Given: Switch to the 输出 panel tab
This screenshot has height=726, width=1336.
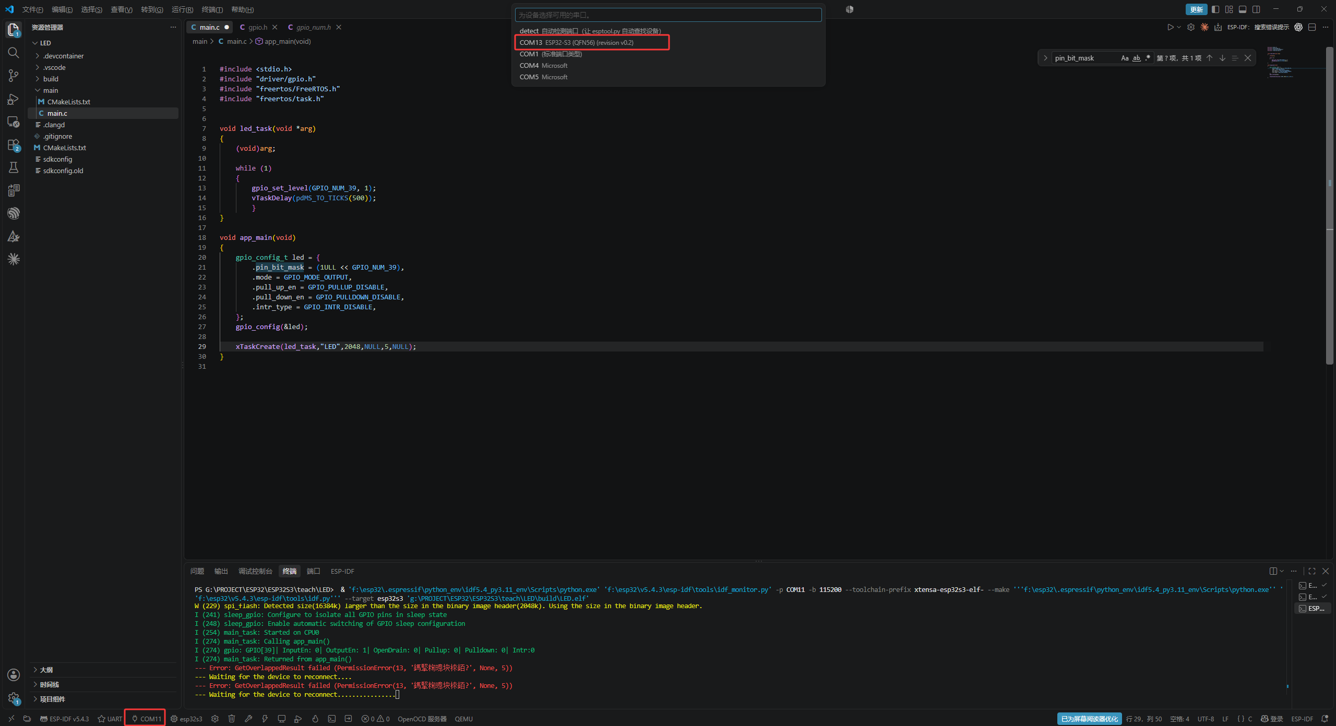Looking at the screenshot, I should pyautogui.click(x=221, y=571).
